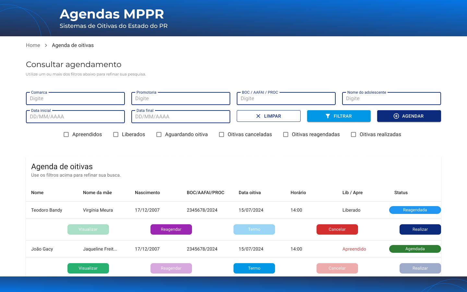Open the Data inicial date field

[x=75, y=117]
